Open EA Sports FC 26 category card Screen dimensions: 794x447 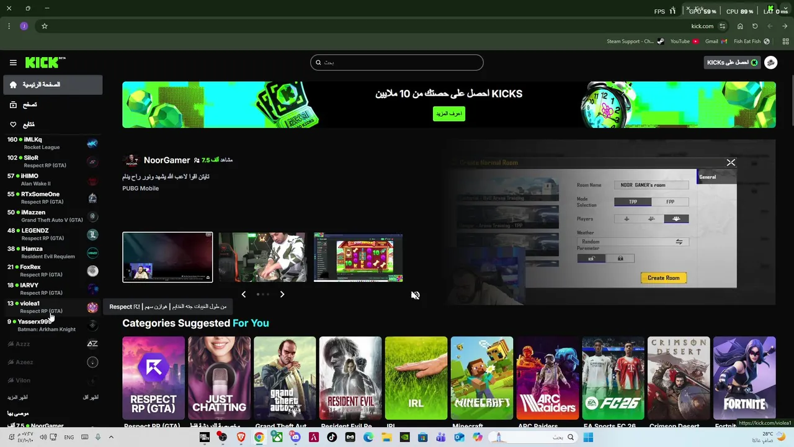click(613, 378)
